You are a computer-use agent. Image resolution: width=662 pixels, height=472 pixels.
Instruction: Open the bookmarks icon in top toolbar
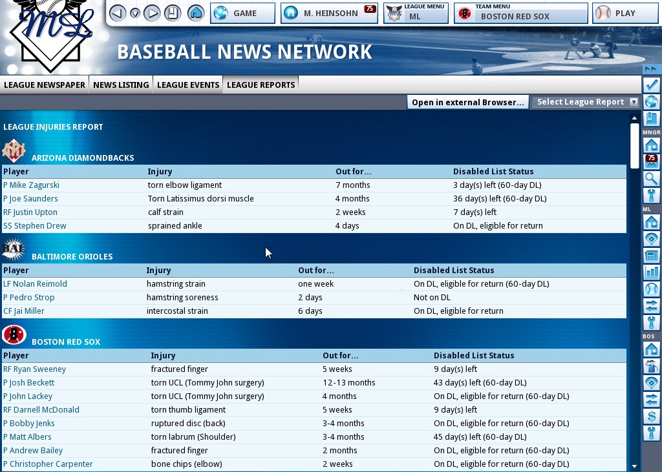pos(173,13)
